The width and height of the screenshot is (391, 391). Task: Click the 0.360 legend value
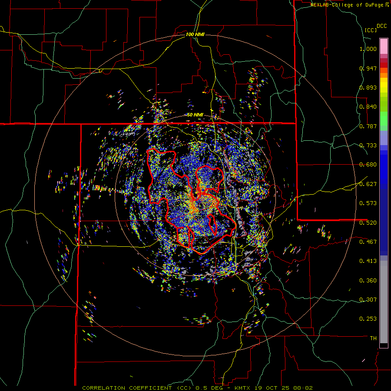[x=368, y=281]
